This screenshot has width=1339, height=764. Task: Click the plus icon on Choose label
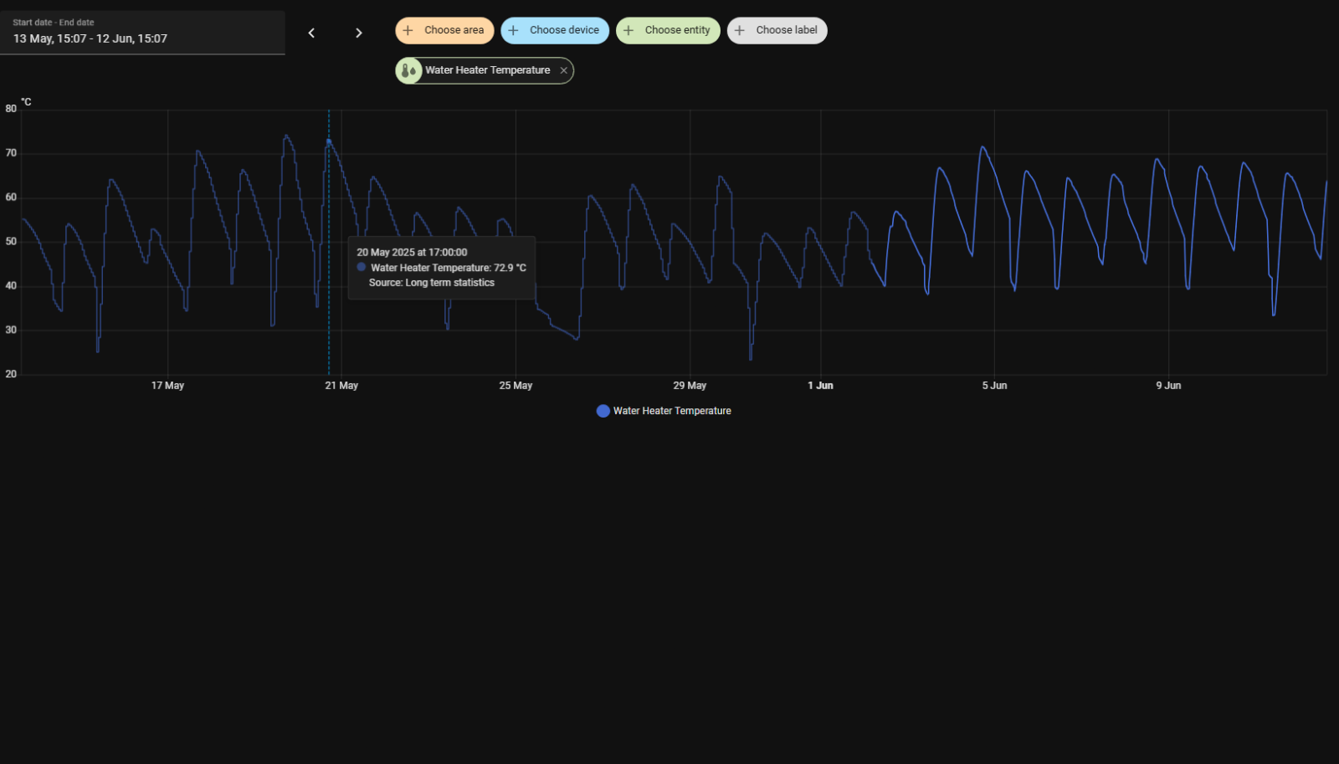(x=740, y=30)
